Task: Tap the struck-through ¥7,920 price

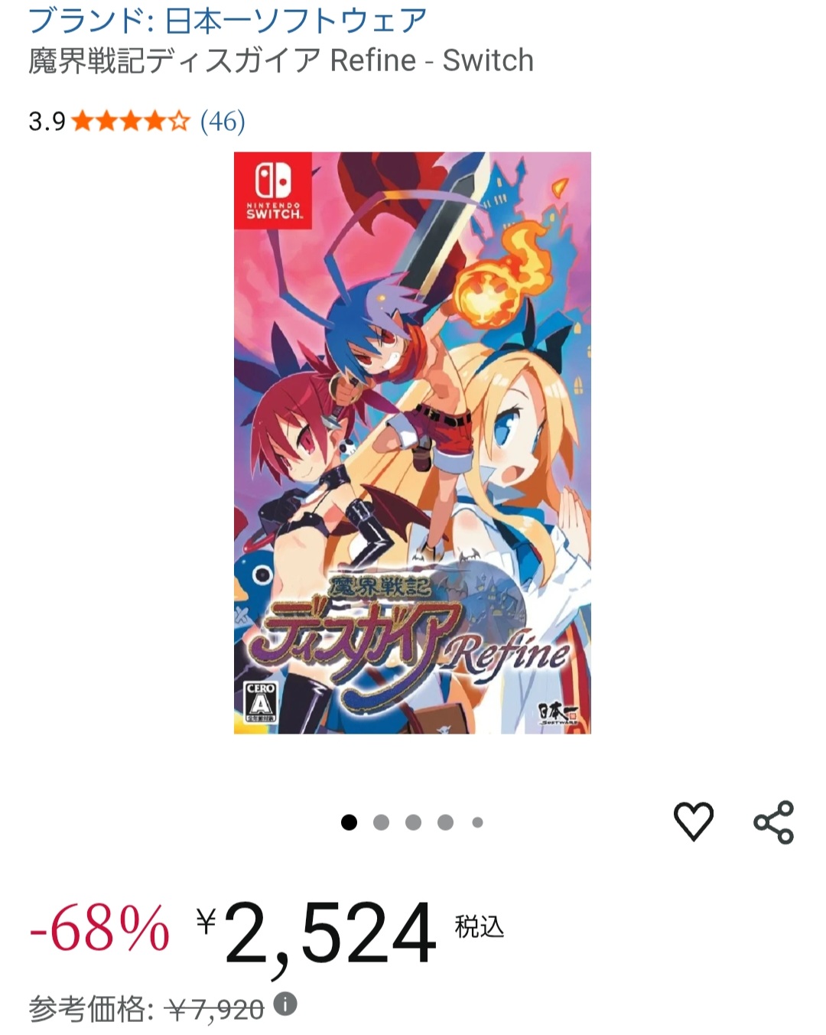Action: click(x=214, y=1010)
